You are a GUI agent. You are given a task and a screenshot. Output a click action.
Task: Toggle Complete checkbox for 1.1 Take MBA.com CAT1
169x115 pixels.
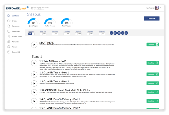tap(157, 63)
